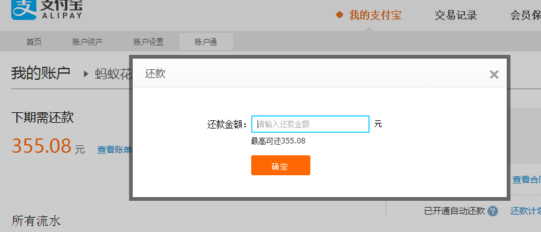
Task: Open the 还款计划 link
Action: point(525,211)
